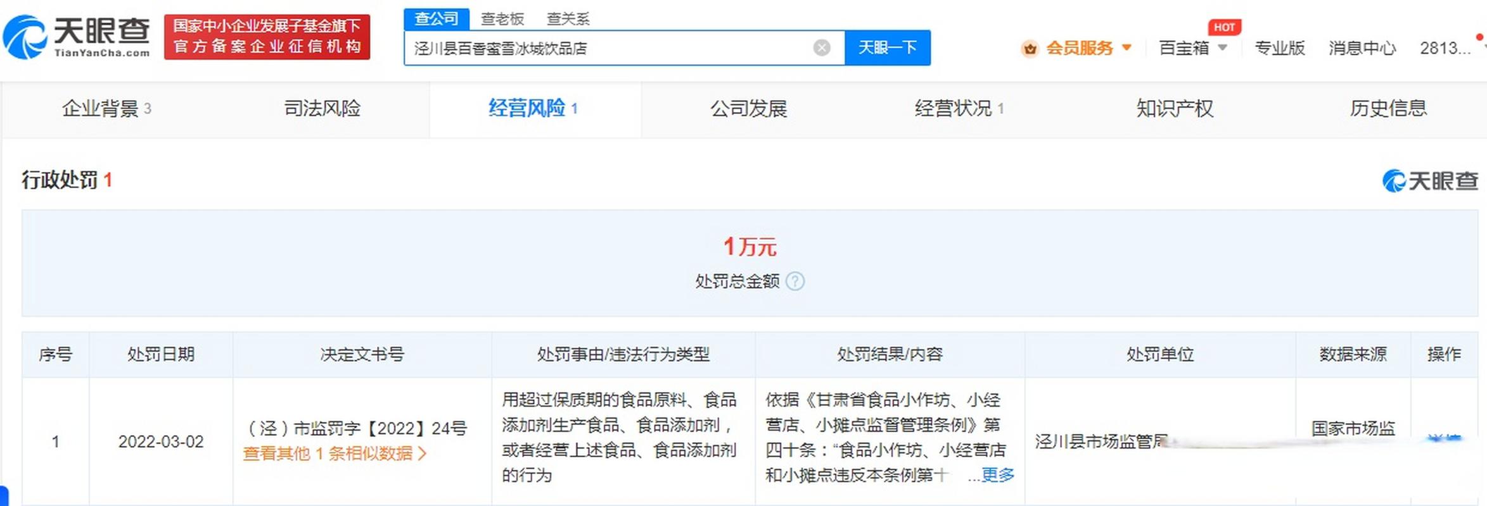Viewport: 1487px width, 506px height.
Task: Open the 消息中心 link
Action: point(1362,48)
